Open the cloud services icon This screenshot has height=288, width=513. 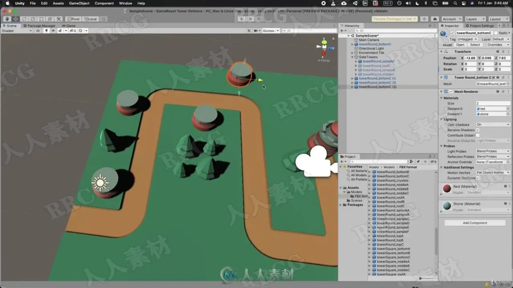click(x=435, y=19)
